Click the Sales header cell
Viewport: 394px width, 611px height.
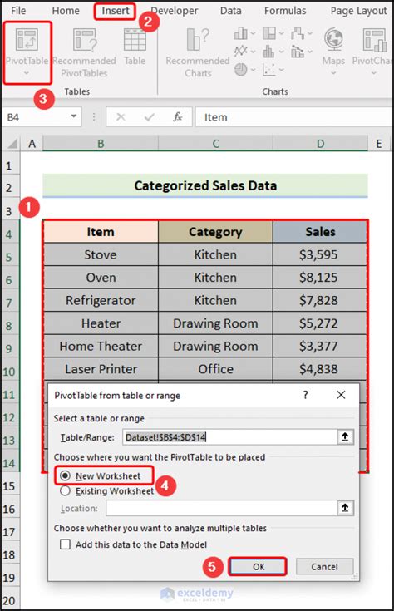[320, 232]
